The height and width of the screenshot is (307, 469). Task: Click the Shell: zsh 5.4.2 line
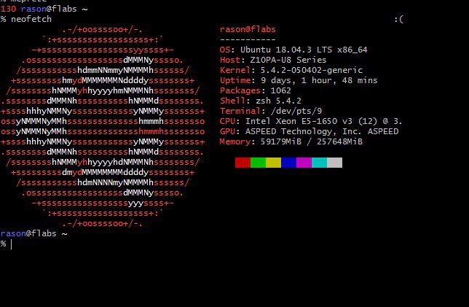pyautogui.click(x=261, y=101)
